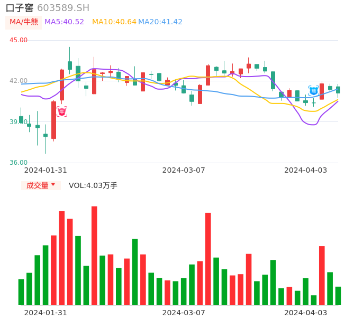Screen dimensions: 363x320
Task: Click the red bull signal marker icon
Action: (62, 111)
